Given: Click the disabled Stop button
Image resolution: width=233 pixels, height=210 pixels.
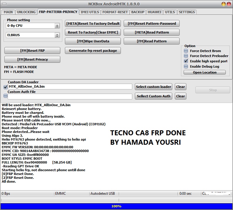Looking at the screenshot, I should pyautogui.click(x=213, y=90).
